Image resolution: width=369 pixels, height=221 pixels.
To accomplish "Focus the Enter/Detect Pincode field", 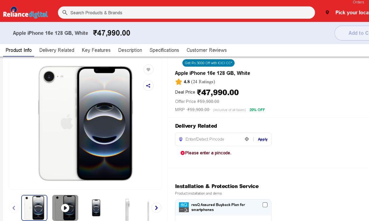I will (212, 139).
